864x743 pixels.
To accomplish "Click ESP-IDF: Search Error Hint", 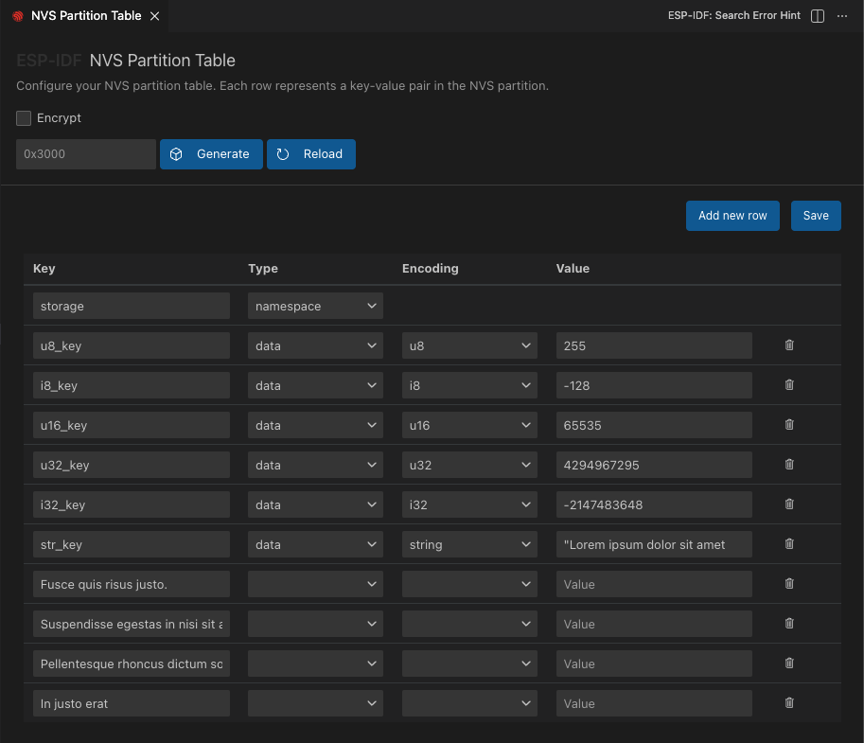I will pyautogui.click(x=733, y=16).
